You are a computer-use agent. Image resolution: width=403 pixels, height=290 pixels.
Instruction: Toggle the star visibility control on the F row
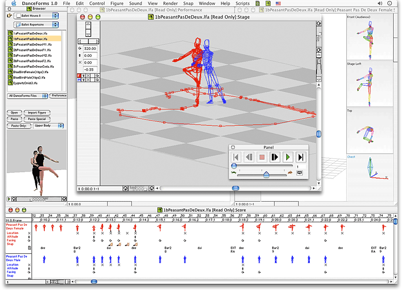[x=83, y=75]
